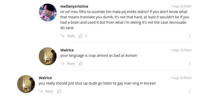Open three-dot options on Walrice's 12:05am comment
Viewport: 197px width, 98px height.
pyautogui.click(x=190, y=63)
